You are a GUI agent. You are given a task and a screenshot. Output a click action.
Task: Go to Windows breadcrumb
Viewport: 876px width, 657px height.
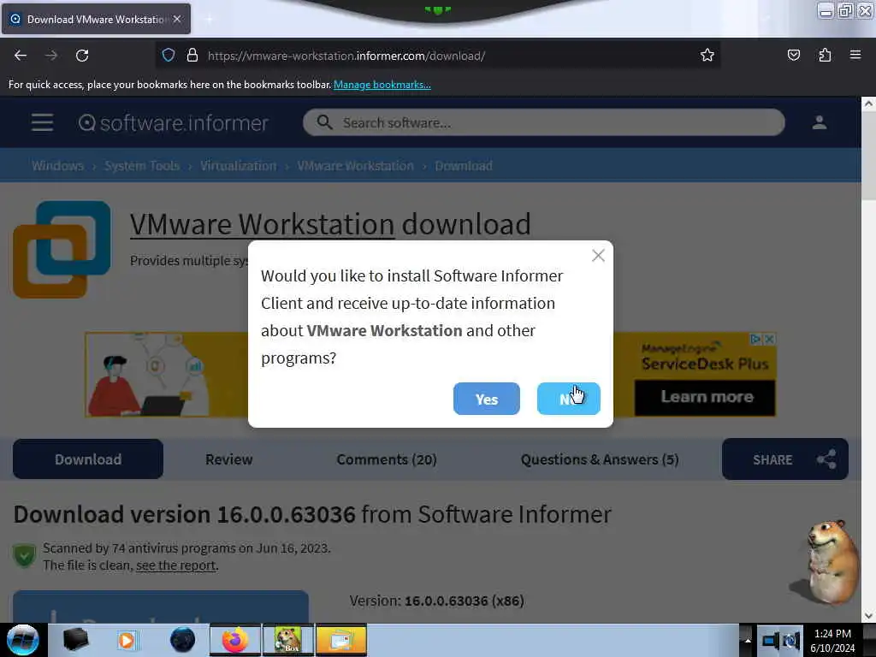[x=57, y=166]
